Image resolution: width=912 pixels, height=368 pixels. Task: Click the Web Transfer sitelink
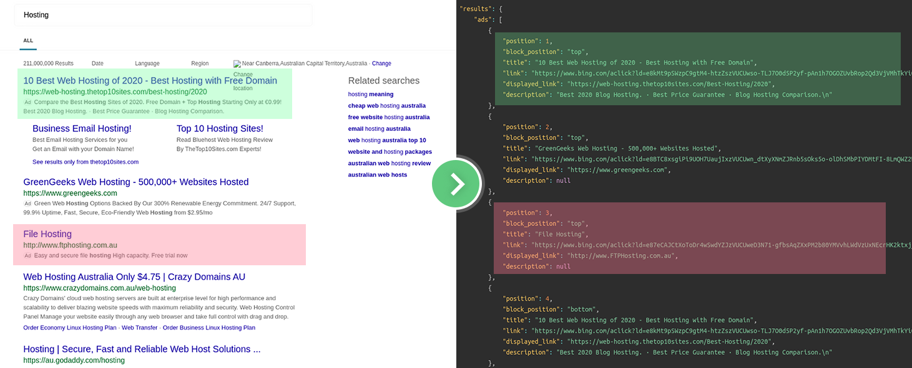point(139,328)
